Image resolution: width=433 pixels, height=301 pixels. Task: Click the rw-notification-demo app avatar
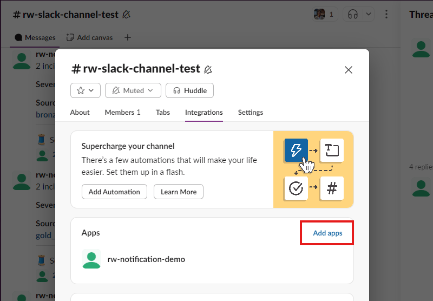click(91, 259)
